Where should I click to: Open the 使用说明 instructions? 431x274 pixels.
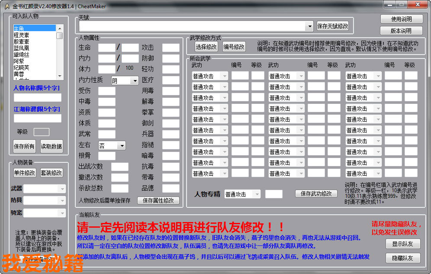pyautogui.click(x=401, y=19)
